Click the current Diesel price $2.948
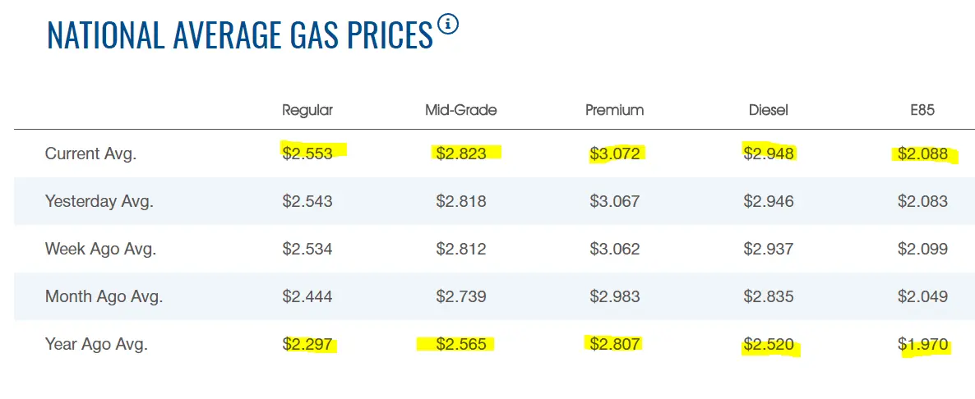This screenshot has width=975, height=399. coord(769,154)
